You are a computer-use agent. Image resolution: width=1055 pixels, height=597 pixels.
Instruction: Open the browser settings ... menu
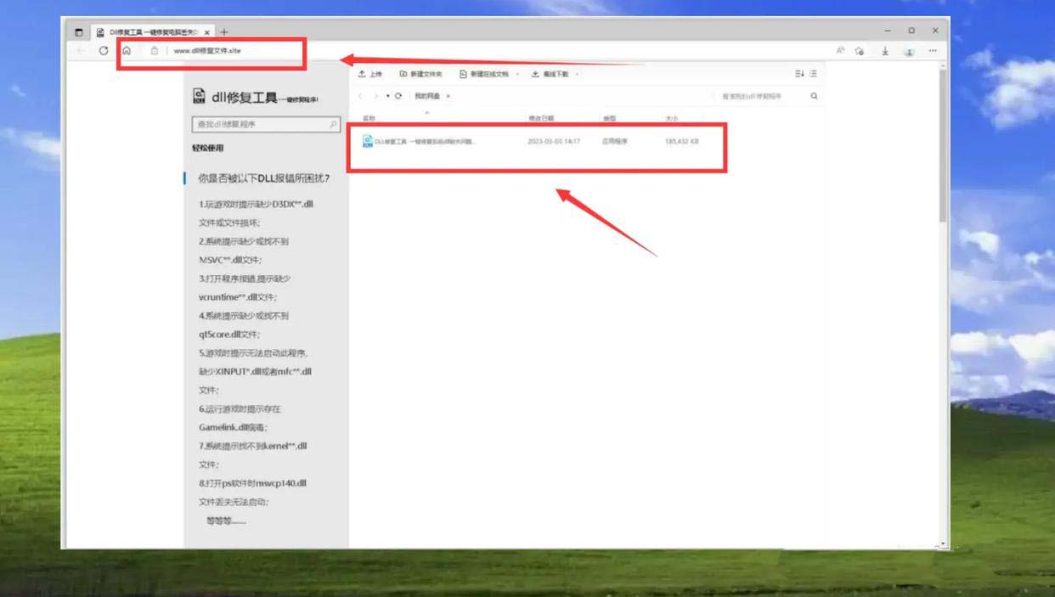click(x=933, y=49)
